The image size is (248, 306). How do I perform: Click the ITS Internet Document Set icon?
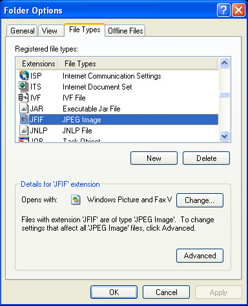pos(24,86)
